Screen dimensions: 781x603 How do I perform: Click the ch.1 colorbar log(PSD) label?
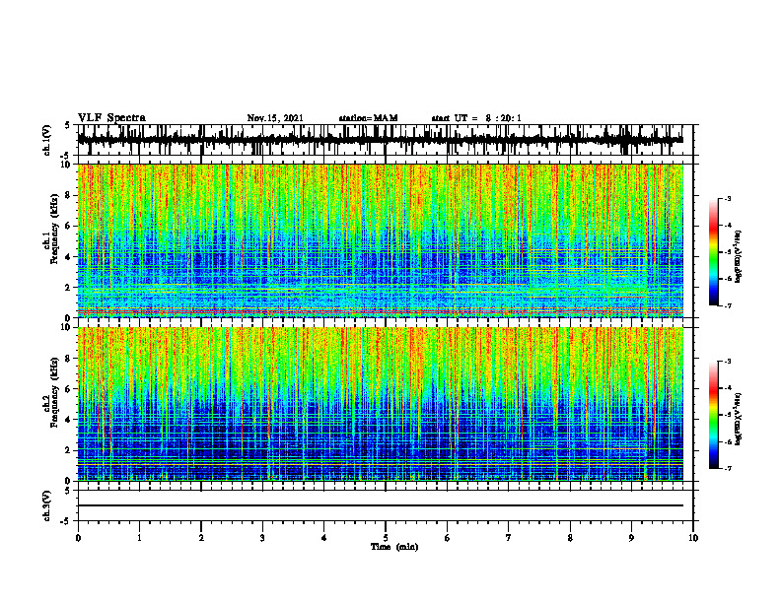[739, 257]
